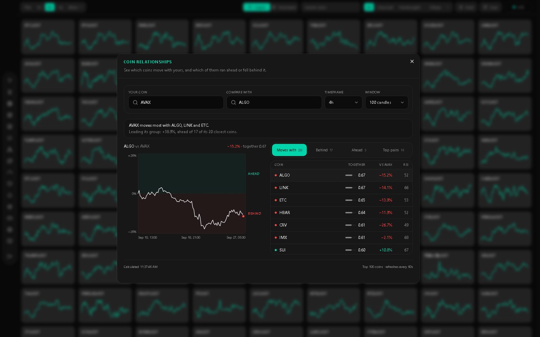Close the Coin Relationships dialog
The height and width of the screenshot is (337, 540).
412,61
